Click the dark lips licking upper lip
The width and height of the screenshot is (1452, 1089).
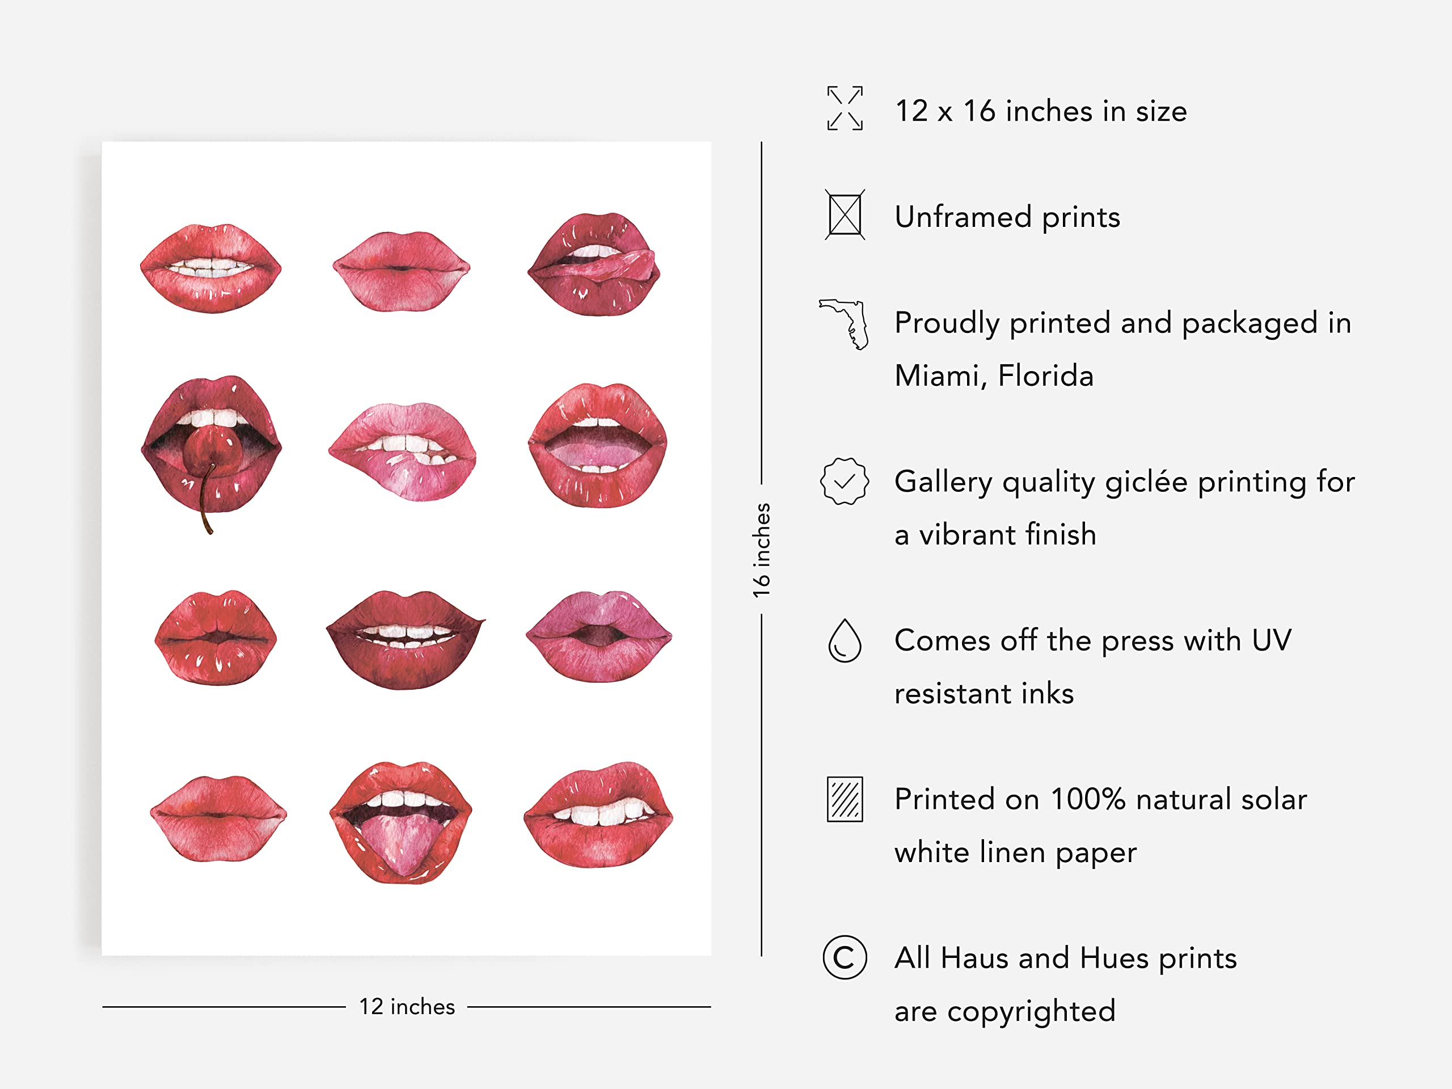coord(595,264)
